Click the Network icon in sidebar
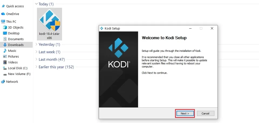 [x=3, y=82]
